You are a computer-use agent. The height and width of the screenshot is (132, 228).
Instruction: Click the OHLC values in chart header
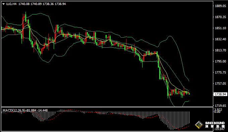click(x=42, y=4)
